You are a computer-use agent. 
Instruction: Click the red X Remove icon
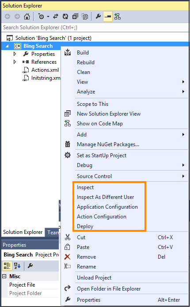[67, 257]
